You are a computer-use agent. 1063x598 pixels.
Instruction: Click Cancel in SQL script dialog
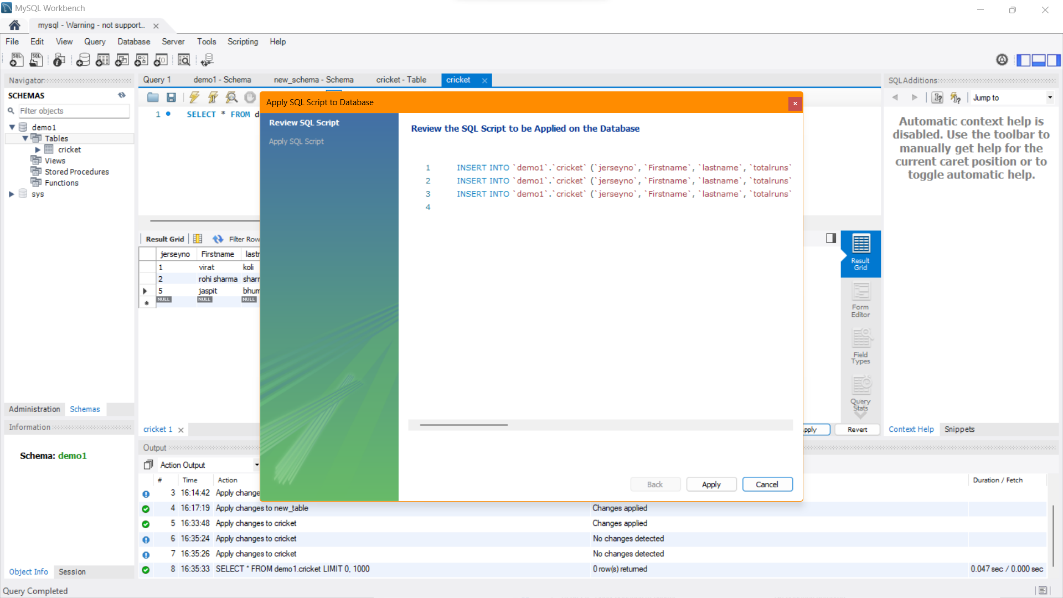point(767,484)
